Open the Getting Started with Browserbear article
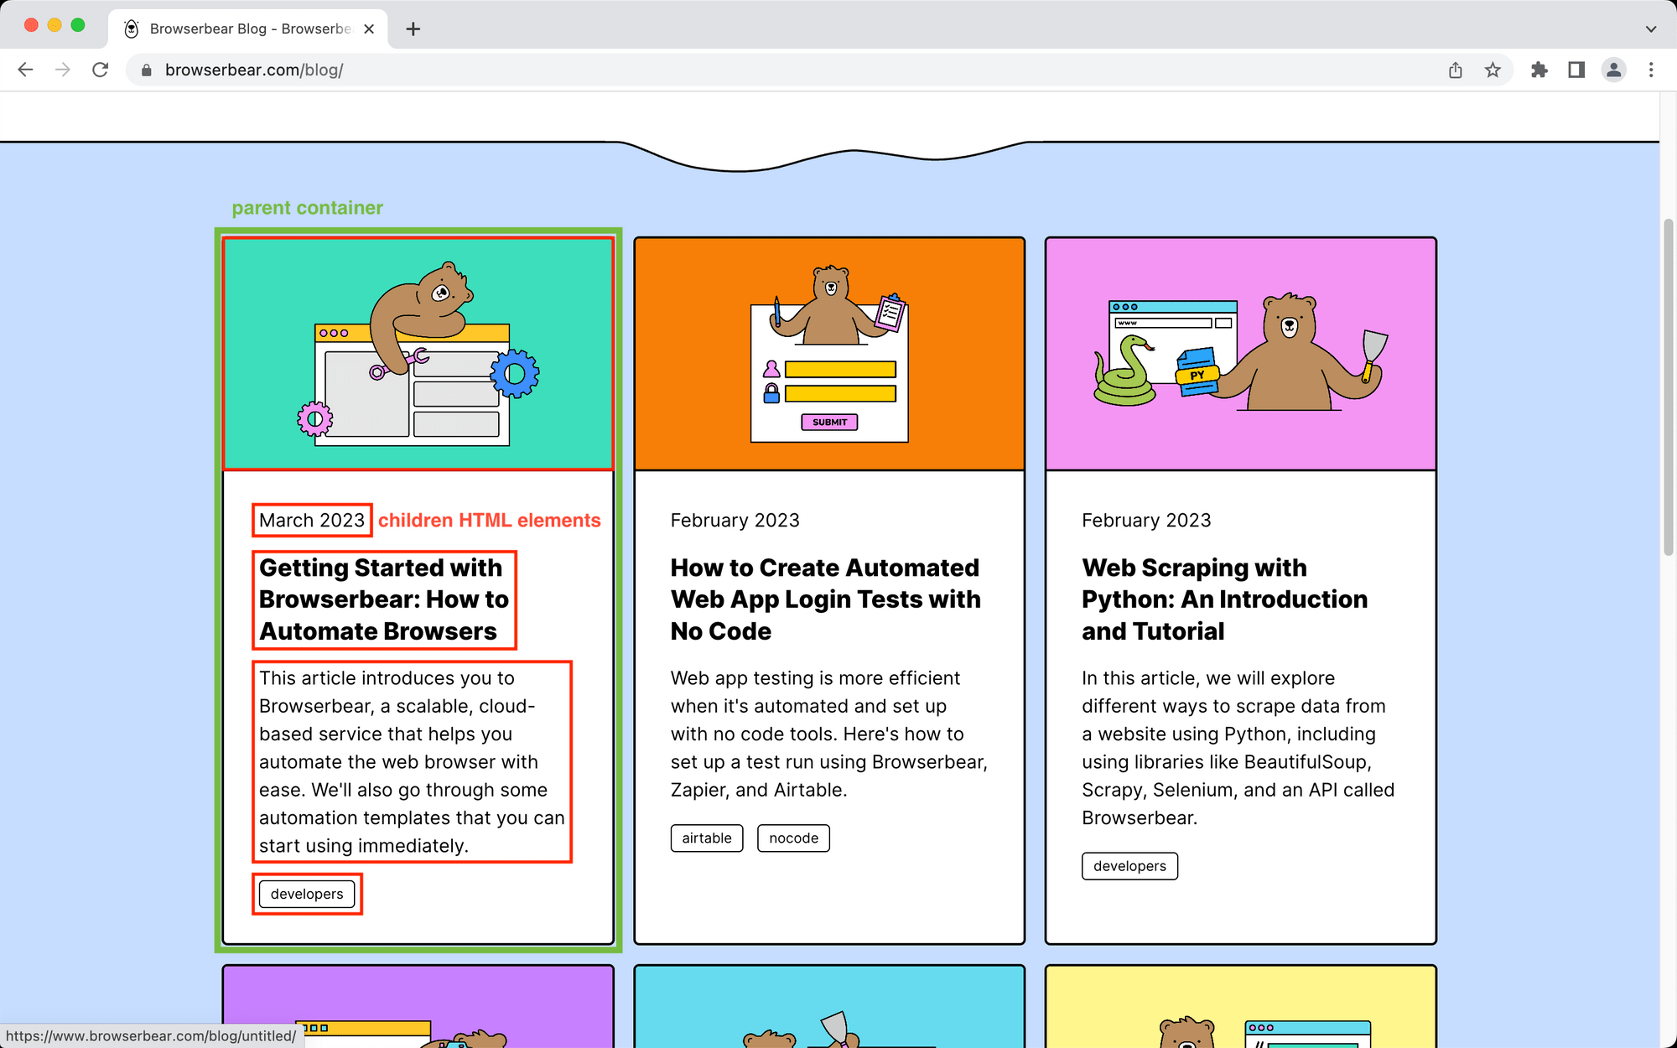Viewport: 1677px width, 1048px height. pyautogui.click(x=384, y=599)
